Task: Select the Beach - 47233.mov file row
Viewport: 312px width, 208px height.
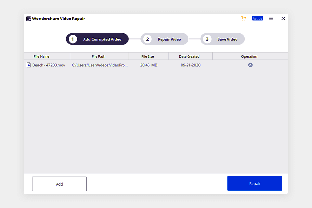Action: point(130,65)
